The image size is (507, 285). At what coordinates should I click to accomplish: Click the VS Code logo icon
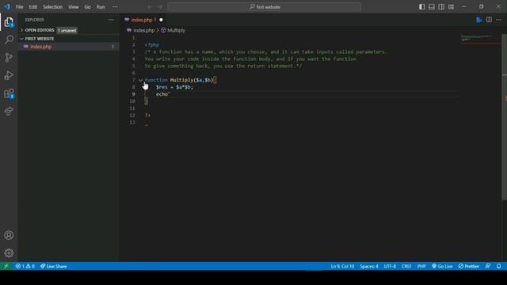7,6
